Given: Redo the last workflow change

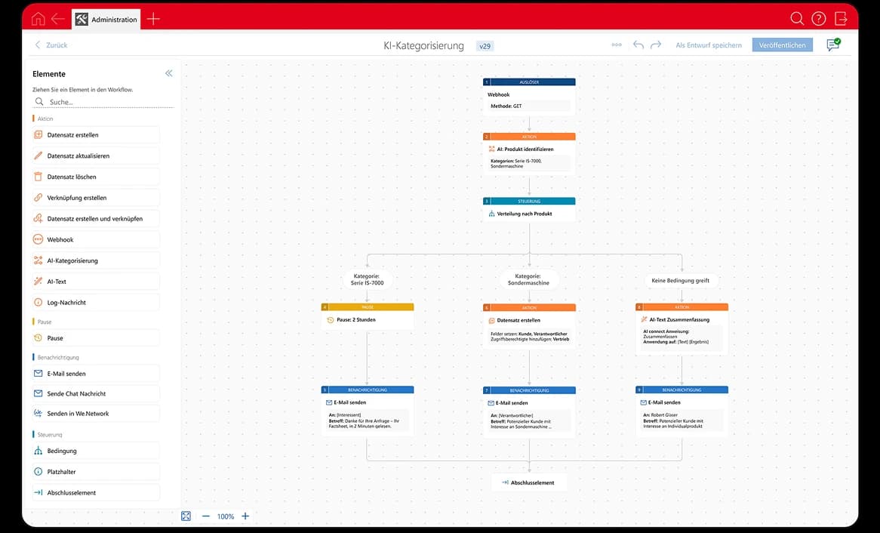Looking at the screenshot, I should point(655,45).
